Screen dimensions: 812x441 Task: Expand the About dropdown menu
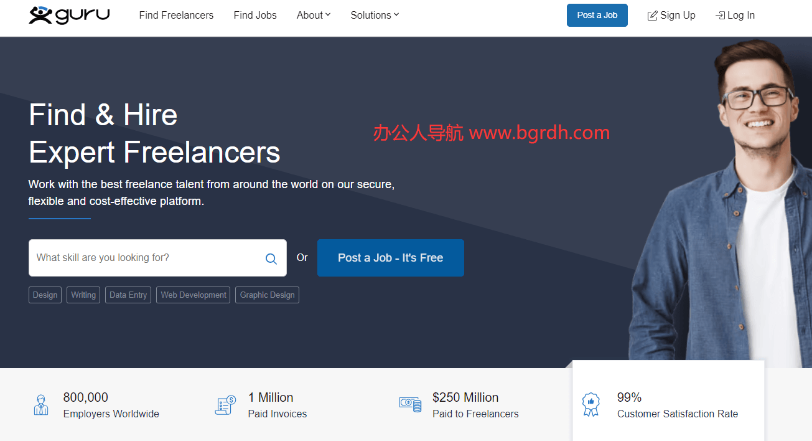pyautogui.click(x=314, y=15)
